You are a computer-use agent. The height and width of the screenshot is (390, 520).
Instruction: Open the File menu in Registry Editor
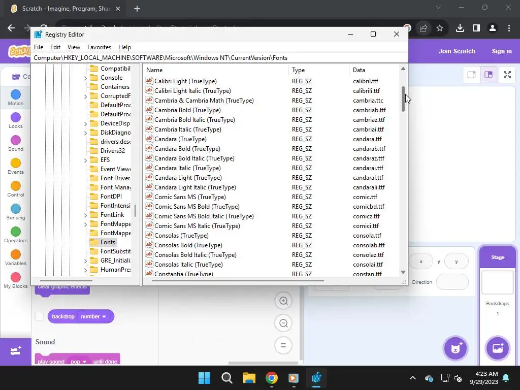(39, 47)
